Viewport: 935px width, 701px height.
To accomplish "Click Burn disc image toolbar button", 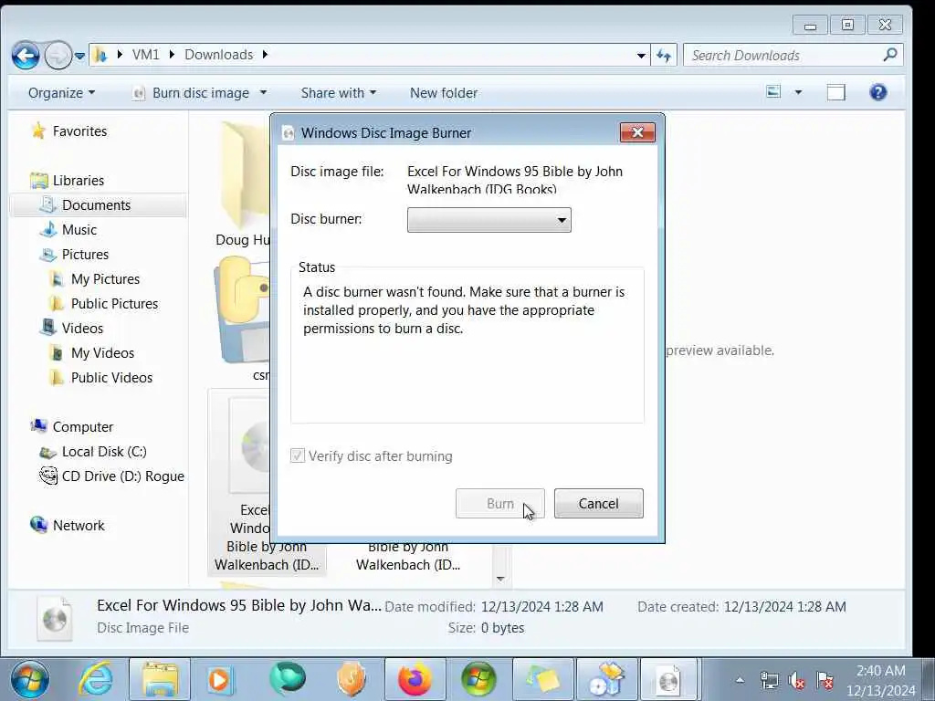I will 191,93.
